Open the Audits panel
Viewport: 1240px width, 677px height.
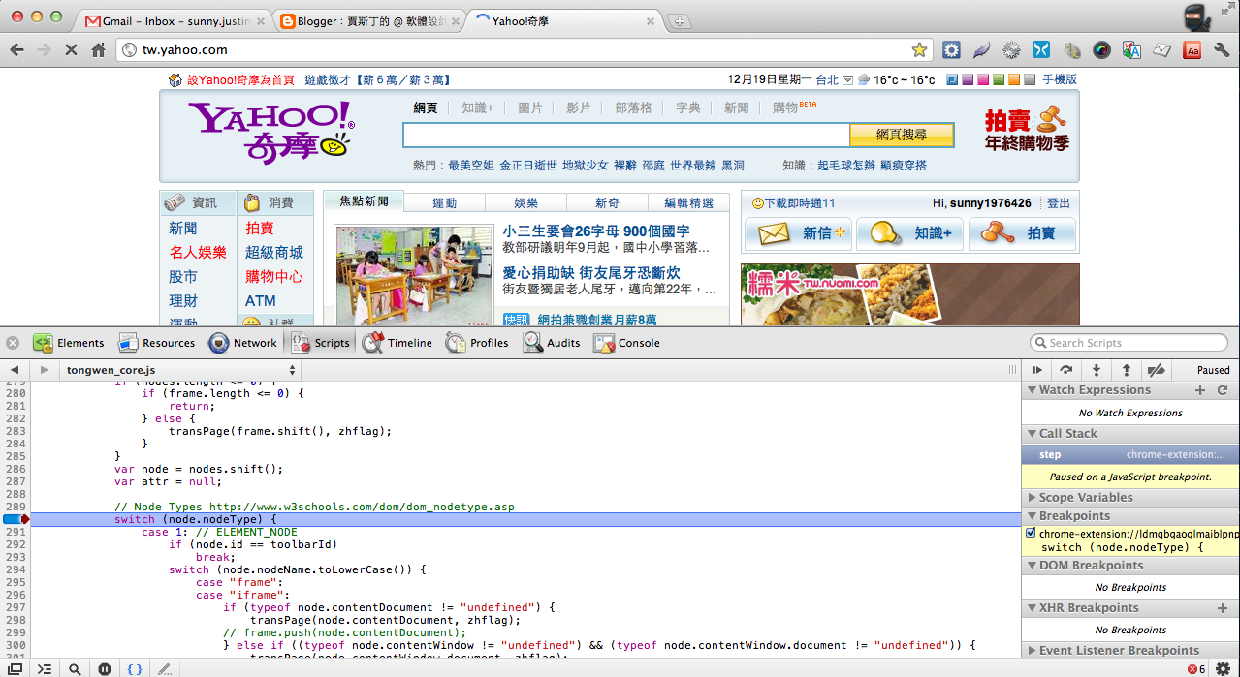click(552, 343)
